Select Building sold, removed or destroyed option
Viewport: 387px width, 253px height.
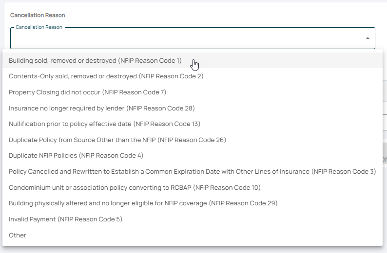(x=95, y=61)
